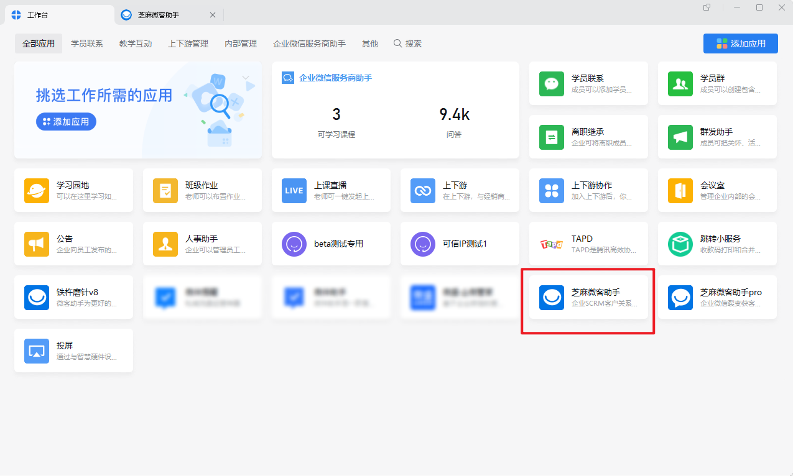Click the search magnifier icon
Viewport: 793px width, 476px height.
tap(398, 43)
